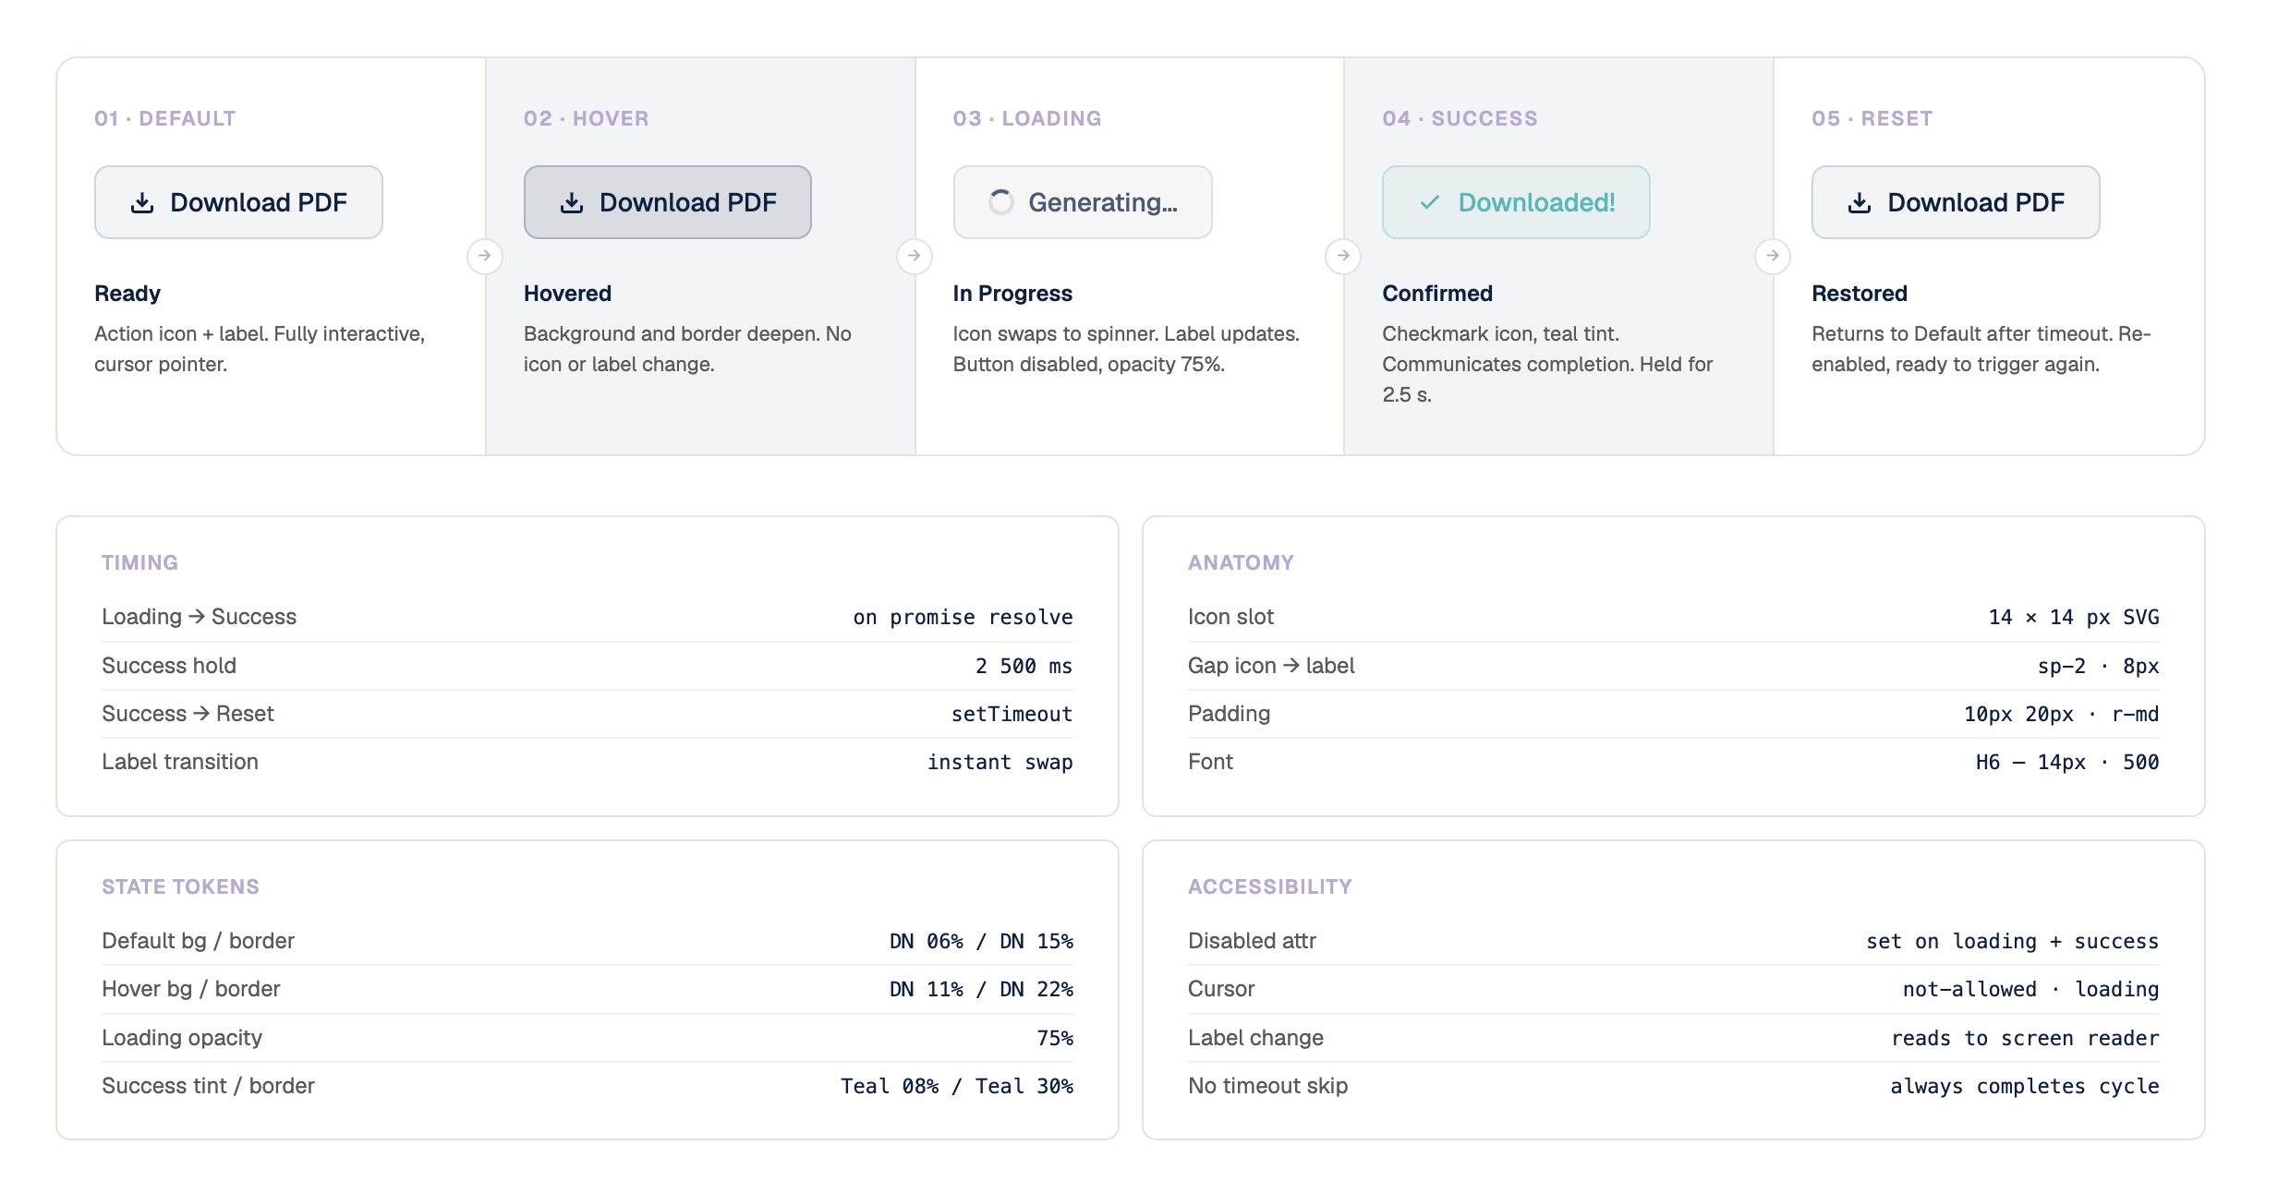Click the "set on loading + success" value
This screenshot has height=1193, width=2278.
point(2012,941)
